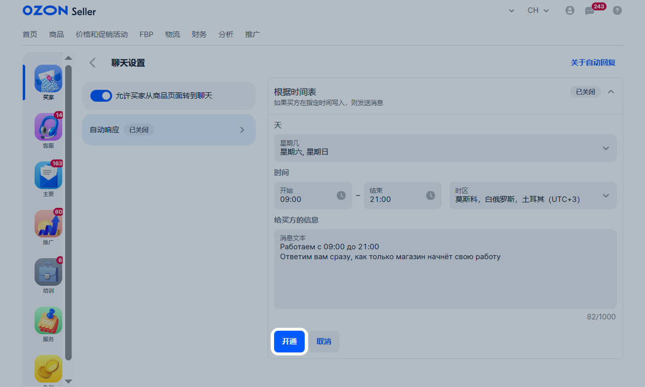Collapse the 根据时间表 schedule section
This screenshot has width=645, height=387.
[x=611, y=92]
